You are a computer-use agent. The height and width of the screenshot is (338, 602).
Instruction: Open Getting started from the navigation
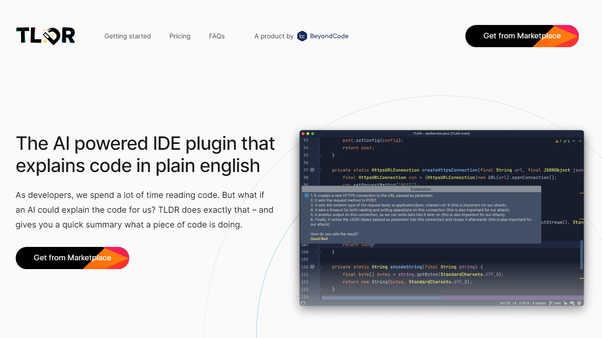coord(127,36)
